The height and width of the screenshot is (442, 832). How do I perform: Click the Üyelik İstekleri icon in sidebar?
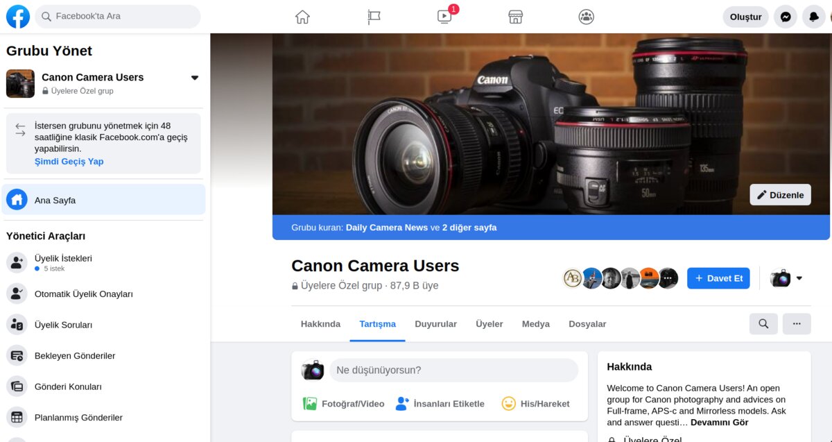point(17,263)
